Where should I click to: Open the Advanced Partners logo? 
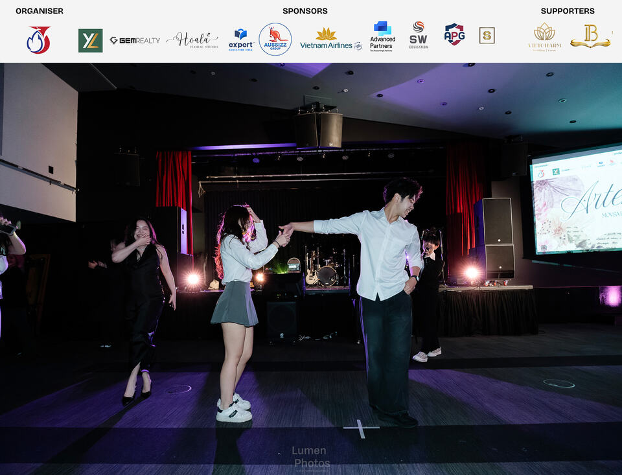tap(382, 36)
